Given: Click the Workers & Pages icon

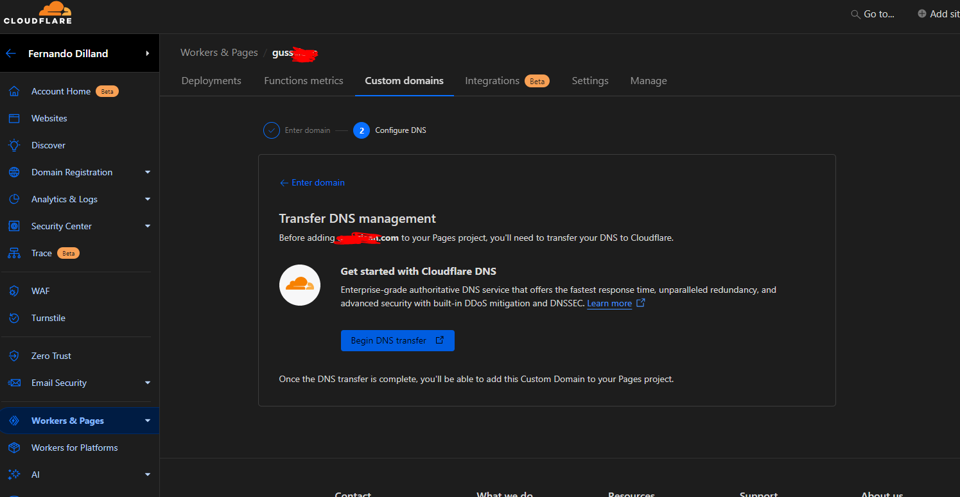Looking at the screenshot, I should 14,421.
